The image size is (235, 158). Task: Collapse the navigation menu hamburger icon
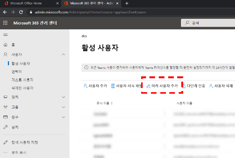pyautogui.click(x=5, y=35)
